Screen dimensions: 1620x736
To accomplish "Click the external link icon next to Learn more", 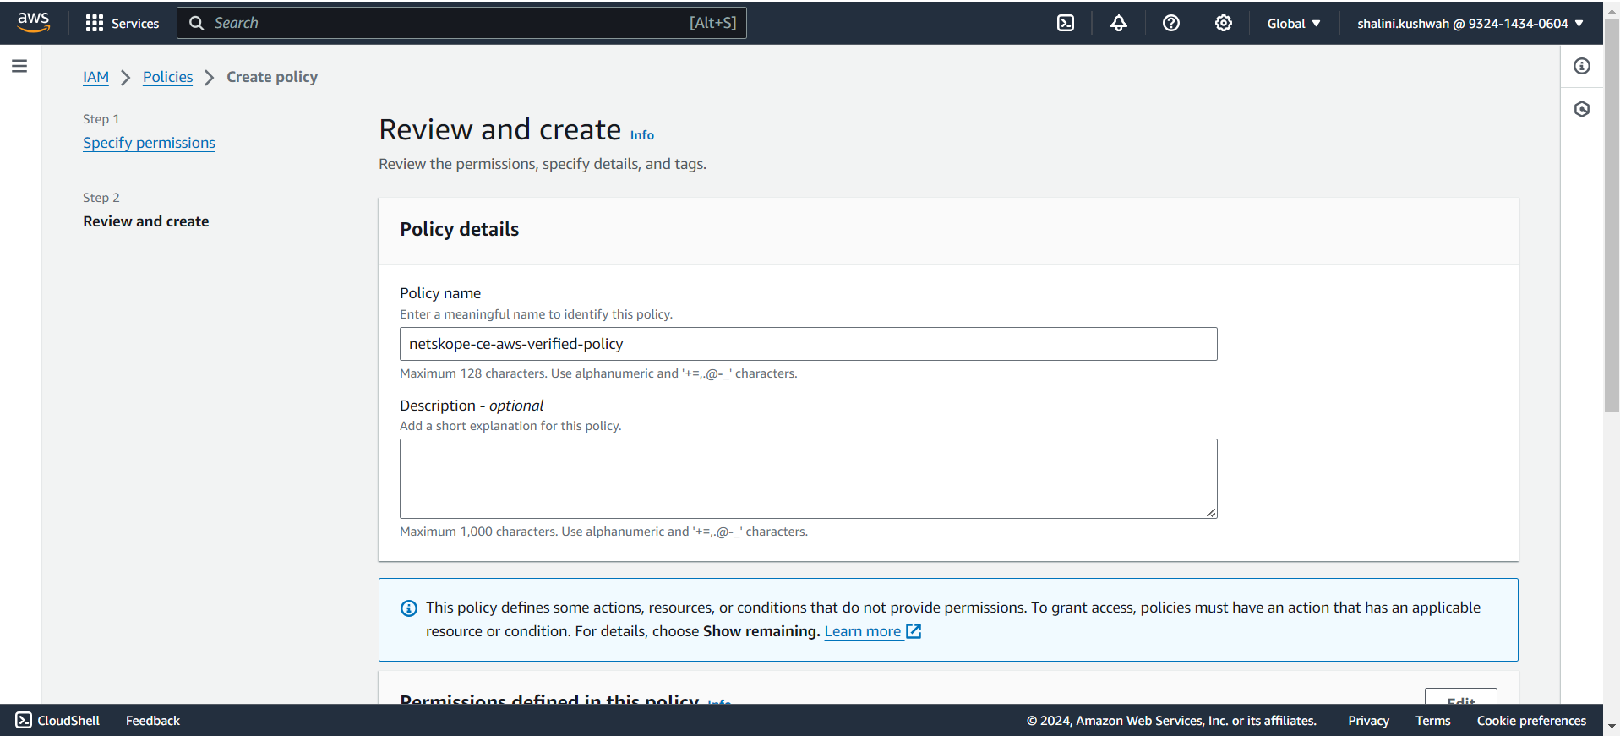I will [x=914, y=631].
